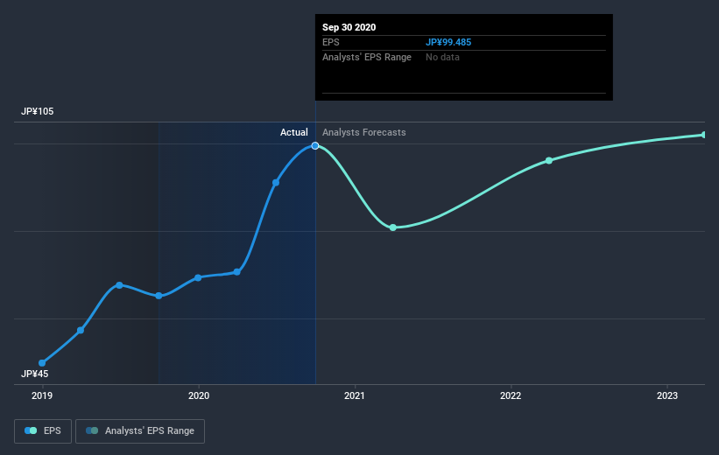Click the 'EPS' tooltip row label

331,42
